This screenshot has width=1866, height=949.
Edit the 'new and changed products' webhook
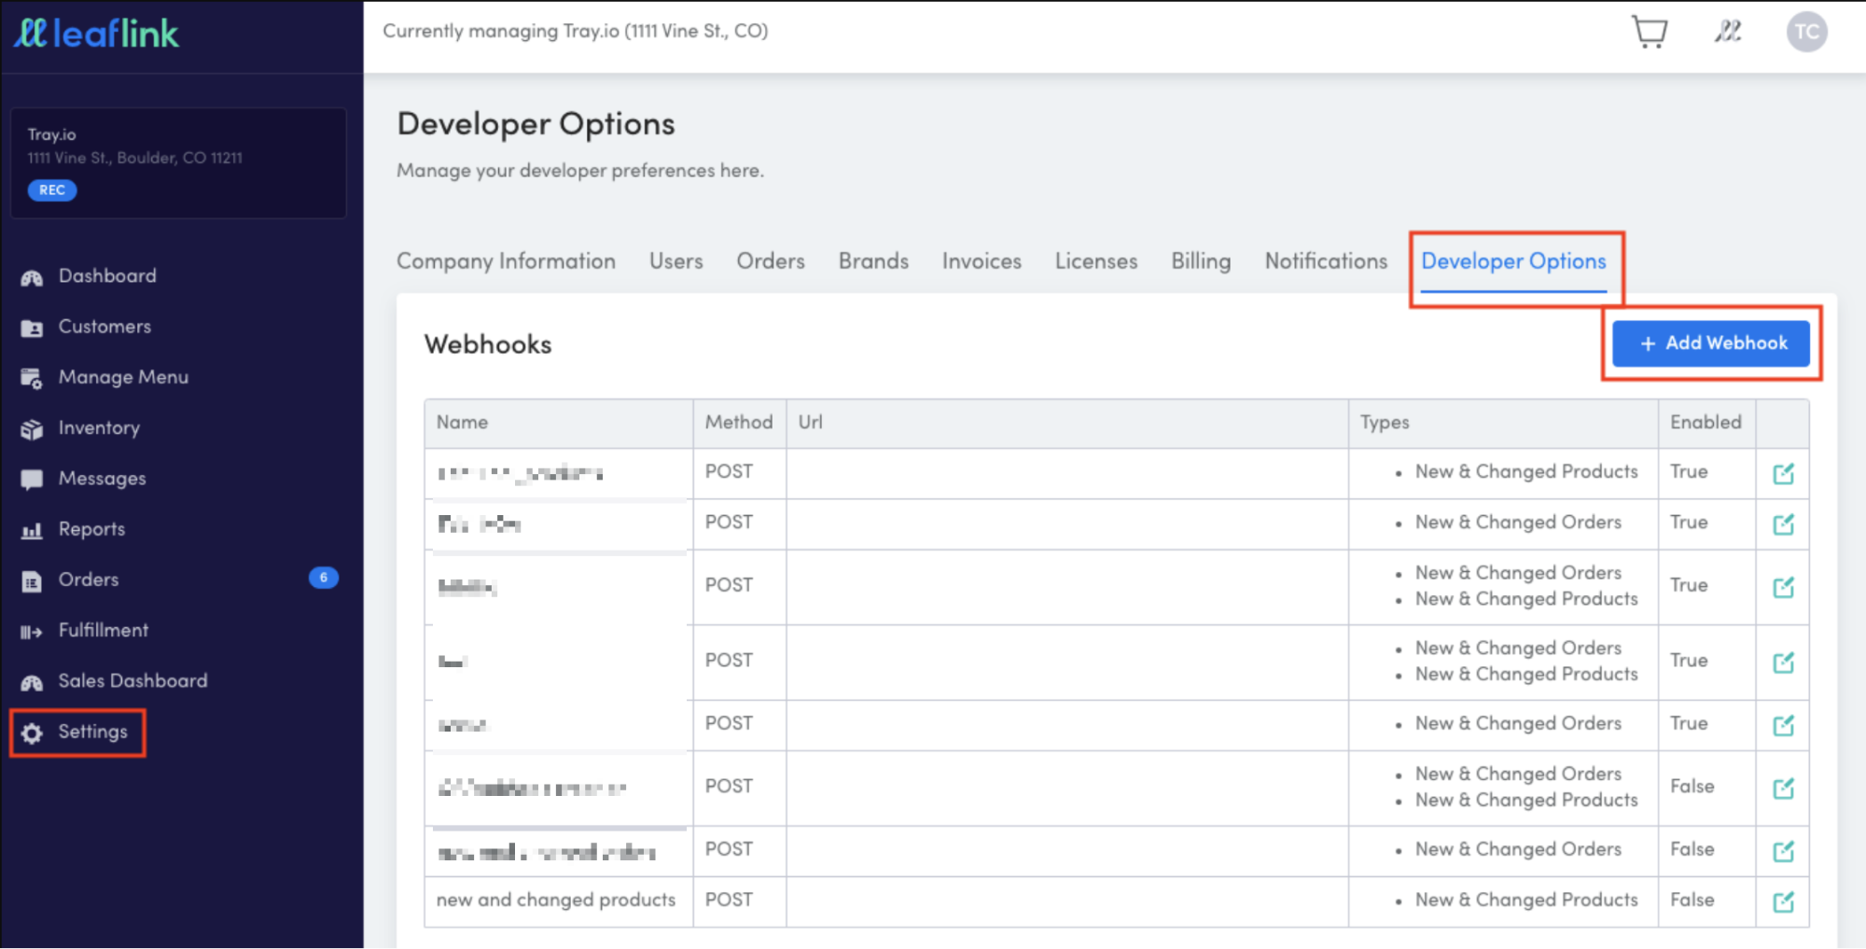point(1783,900)
